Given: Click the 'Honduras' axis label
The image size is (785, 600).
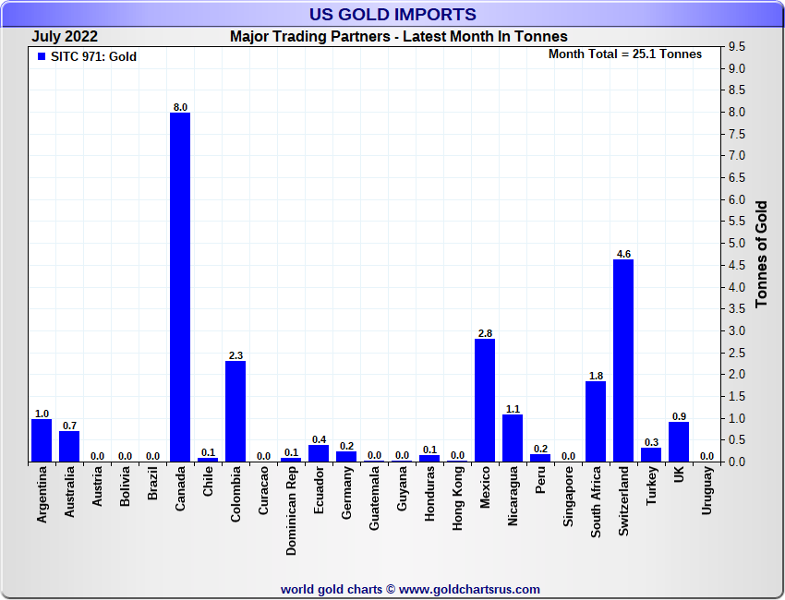Looking at the screenshot, I should coord(429,494).
